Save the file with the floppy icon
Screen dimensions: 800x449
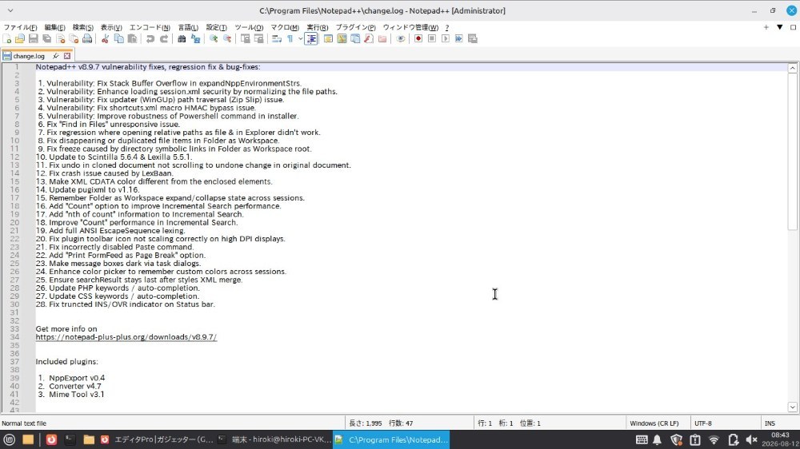[33, 38]
